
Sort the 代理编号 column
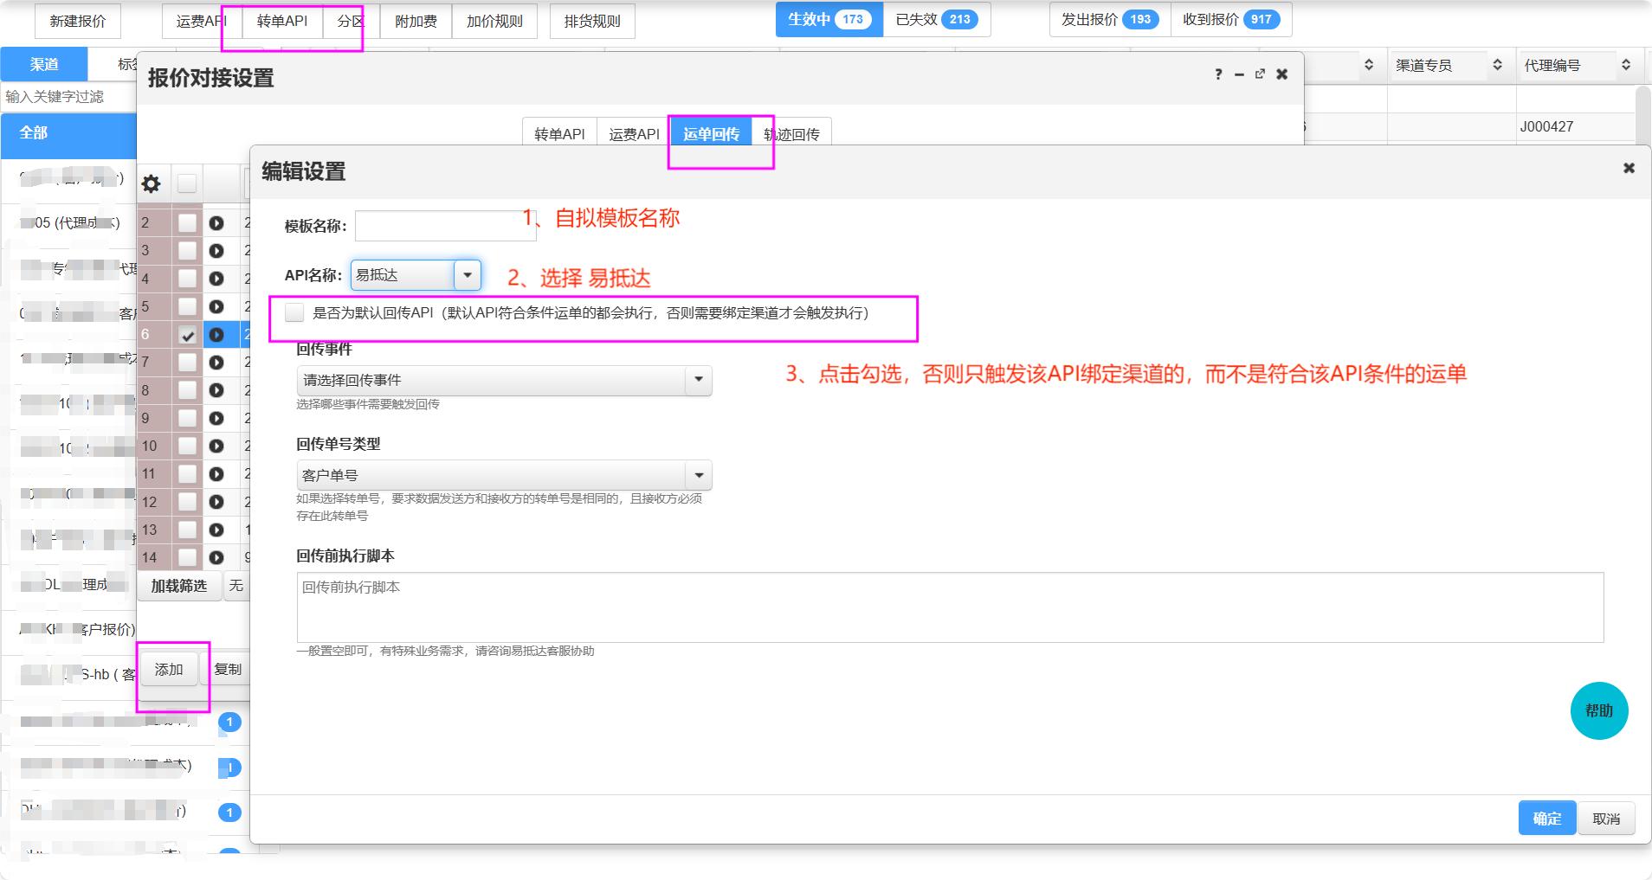point(1626,65)
